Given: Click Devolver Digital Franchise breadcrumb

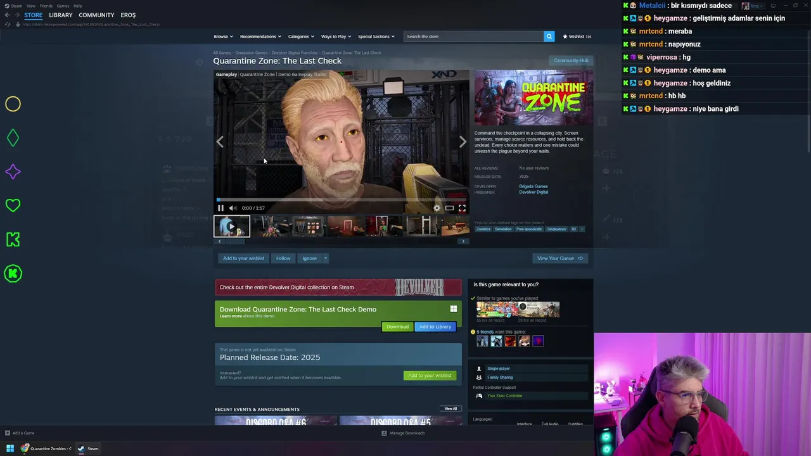Looking at the screenshot, I should 295,53.
